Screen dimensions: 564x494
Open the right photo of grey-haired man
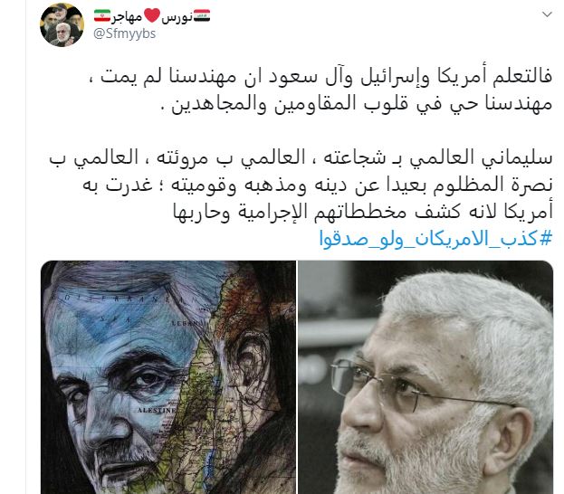(x=425, y=377)
